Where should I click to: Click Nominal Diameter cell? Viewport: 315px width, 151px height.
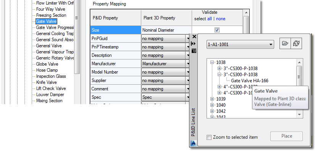pyautogui.click(x=166, y=30)
